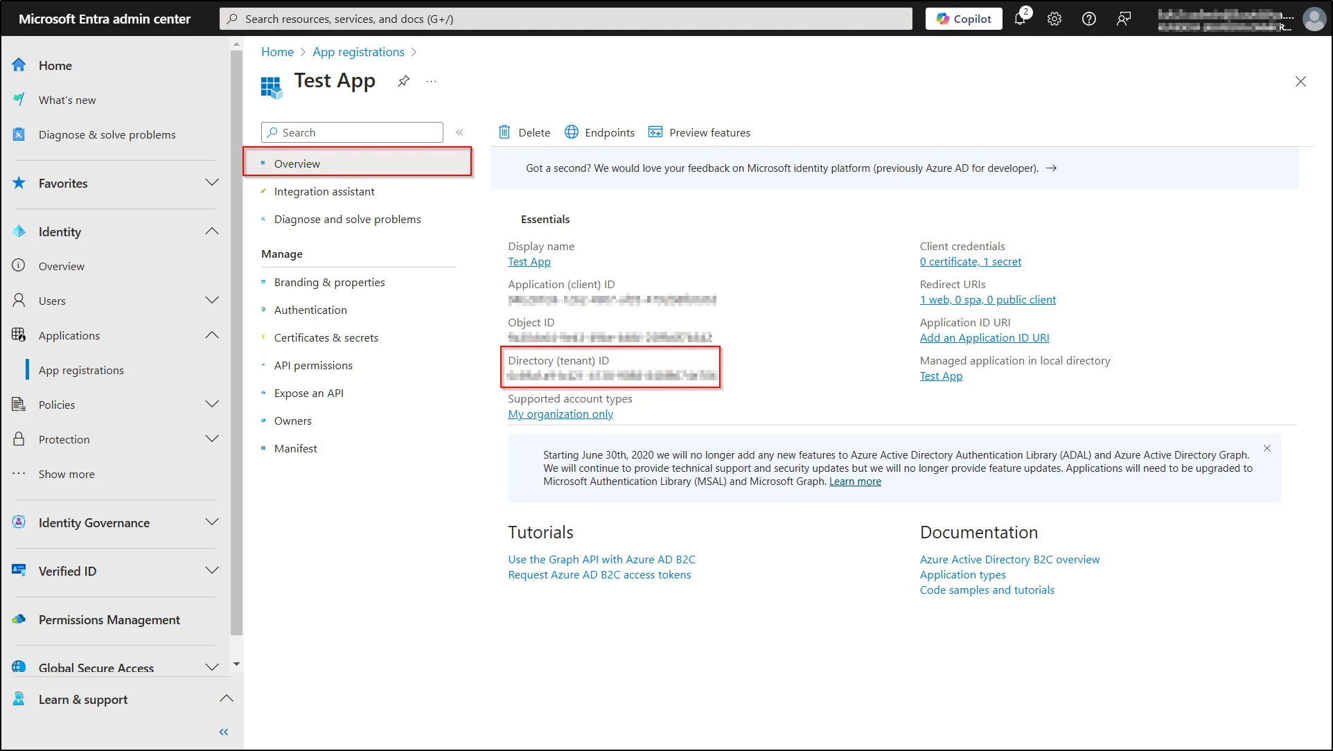The image size is (1333, 751).
Task: Click the 0 certificate, 1 secret link
Action: click(971, 261)
